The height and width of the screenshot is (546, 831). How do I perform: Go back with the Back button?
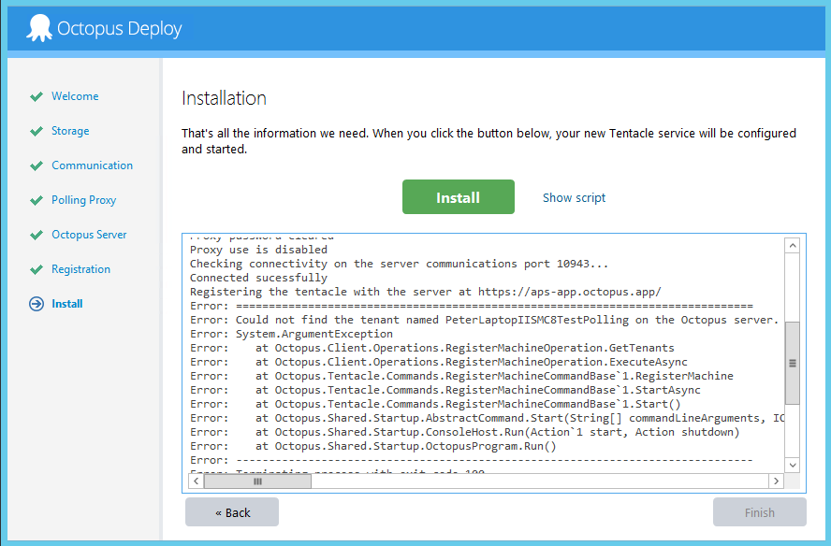[x=232, y=512]
